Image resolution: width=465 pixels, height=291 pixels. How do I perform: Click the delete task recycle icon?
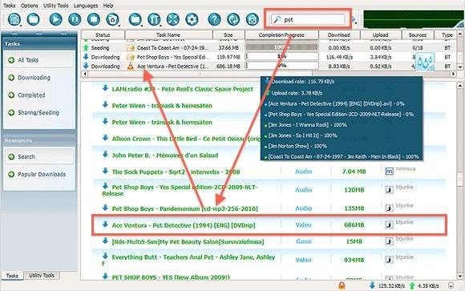(112, 19)
